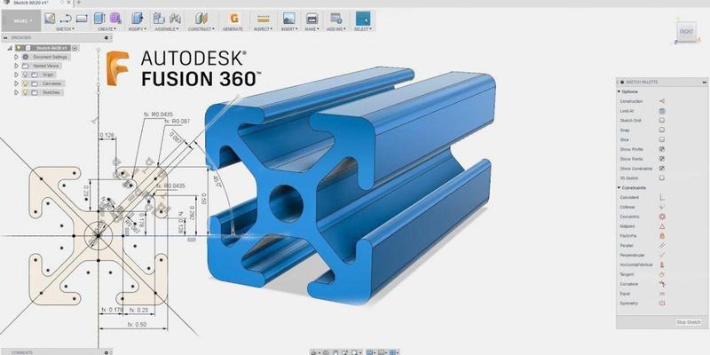
Task: Click the Look At option icon
Action: coord(662,110)
